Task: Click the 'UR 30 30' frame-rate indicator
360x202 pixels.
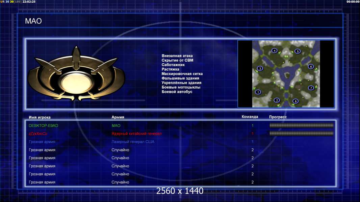Action: pos(7,2)
